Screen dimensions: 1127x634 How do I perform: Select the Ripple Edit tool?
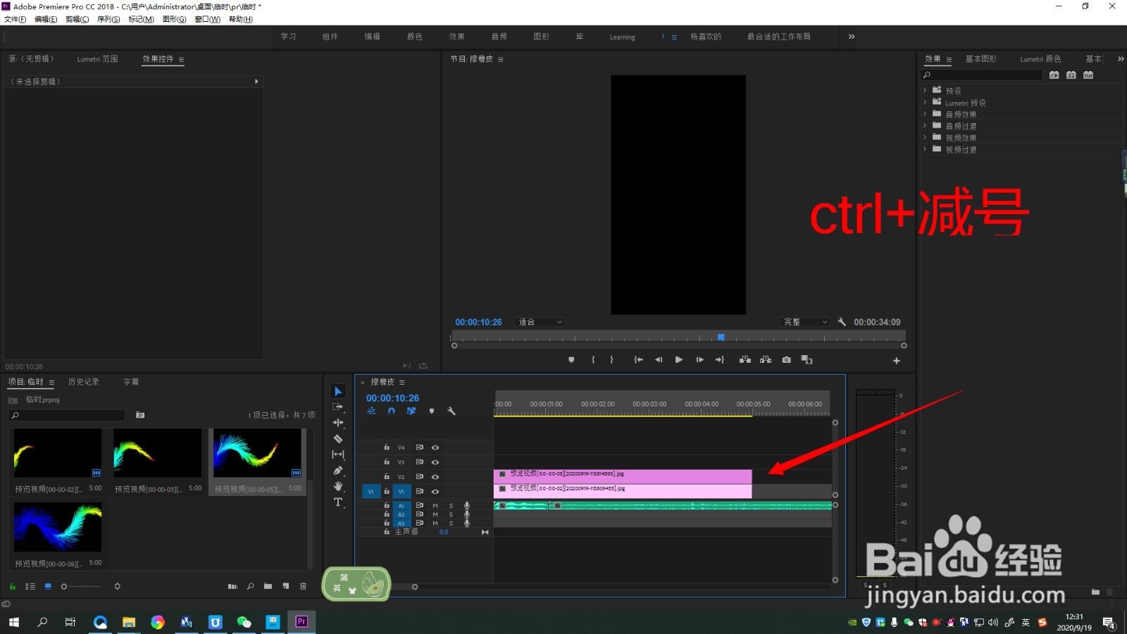[x=338, y=423]
